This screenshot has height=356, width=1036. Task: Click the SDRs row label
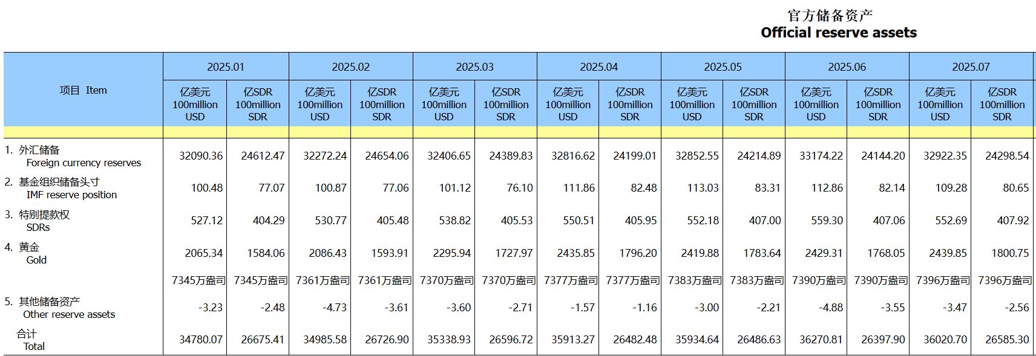click(38, 227)
